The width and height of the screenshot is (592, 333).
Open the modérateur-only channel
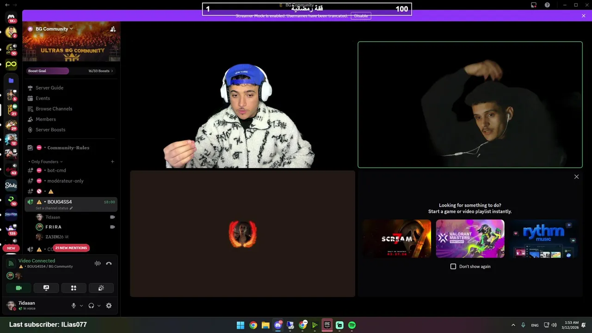65,181
